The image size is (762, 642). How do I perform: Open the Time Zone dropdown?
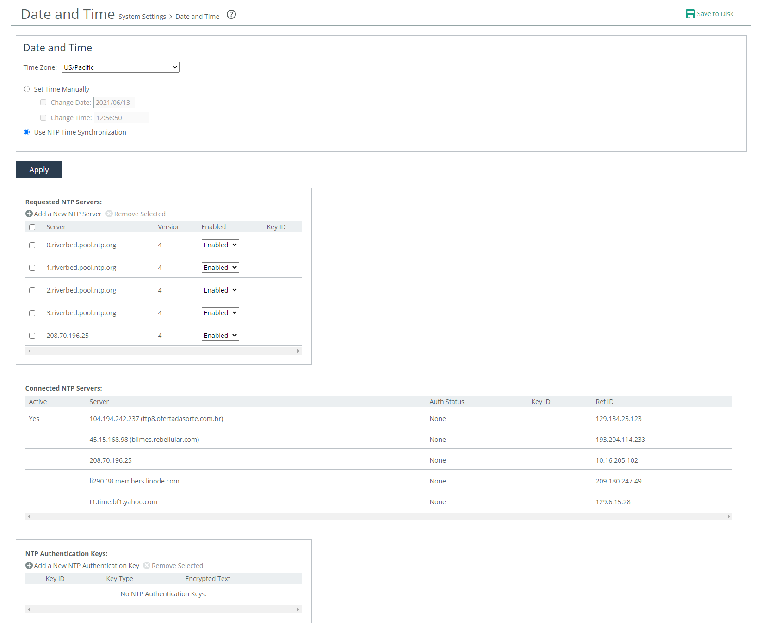(120, 67)
